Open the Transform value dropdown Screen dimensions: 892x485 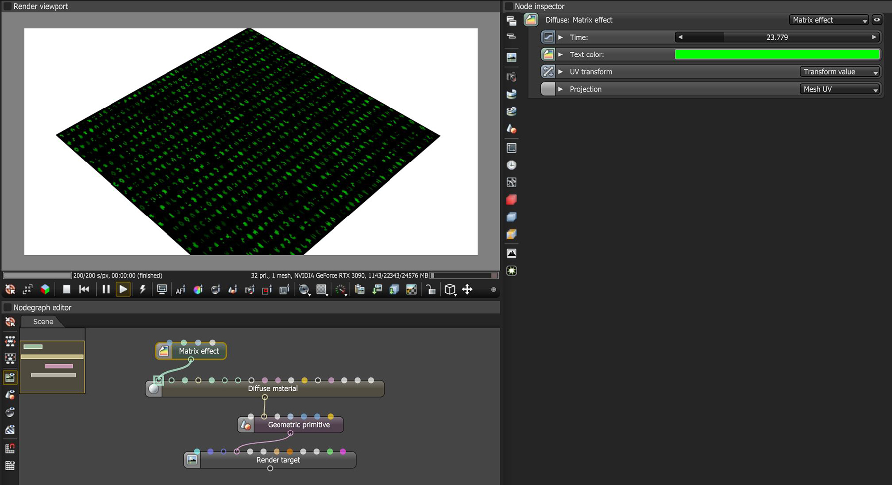[839, 72]
